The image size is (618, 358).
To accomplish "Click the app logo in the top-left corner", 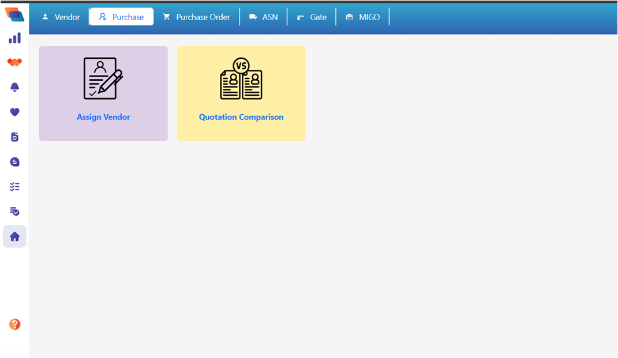I will coord(14,14).
